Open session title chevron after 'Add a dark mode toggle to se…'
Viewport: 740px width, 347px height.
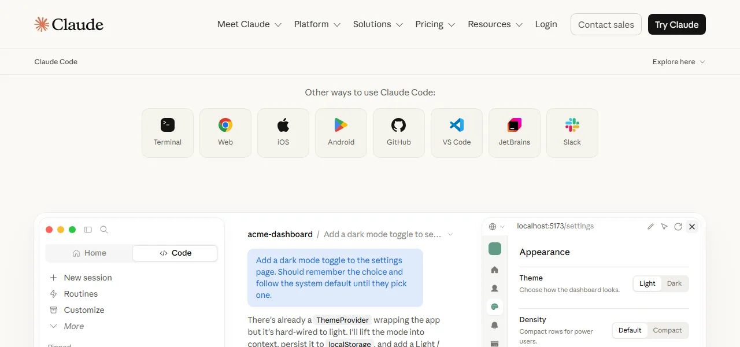[x=450, y=234]
